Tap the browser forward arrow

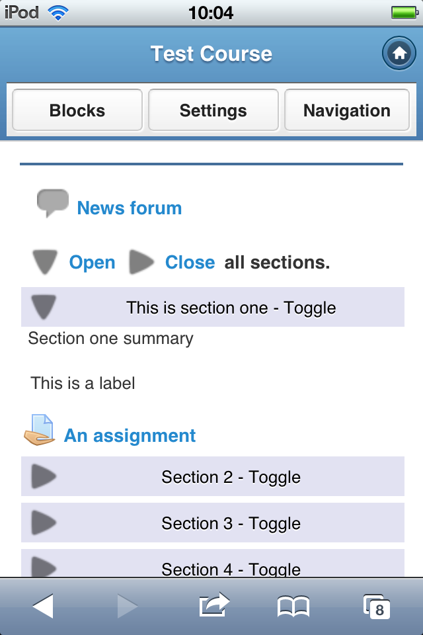(128, 606)
